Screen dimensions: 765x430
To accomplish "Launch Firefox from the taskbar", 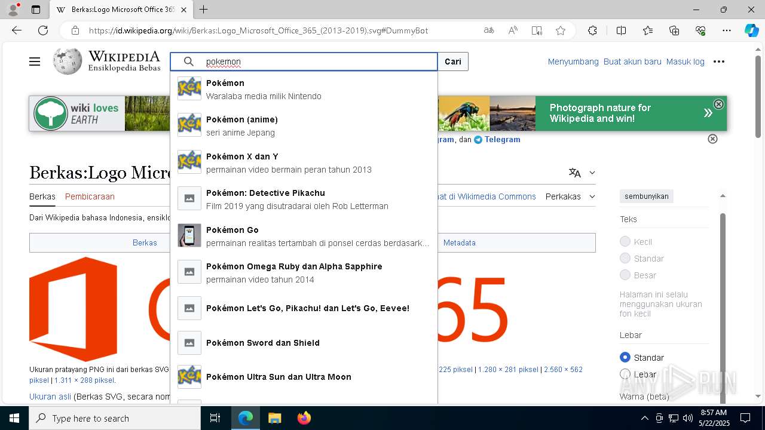I will point(304,418).
